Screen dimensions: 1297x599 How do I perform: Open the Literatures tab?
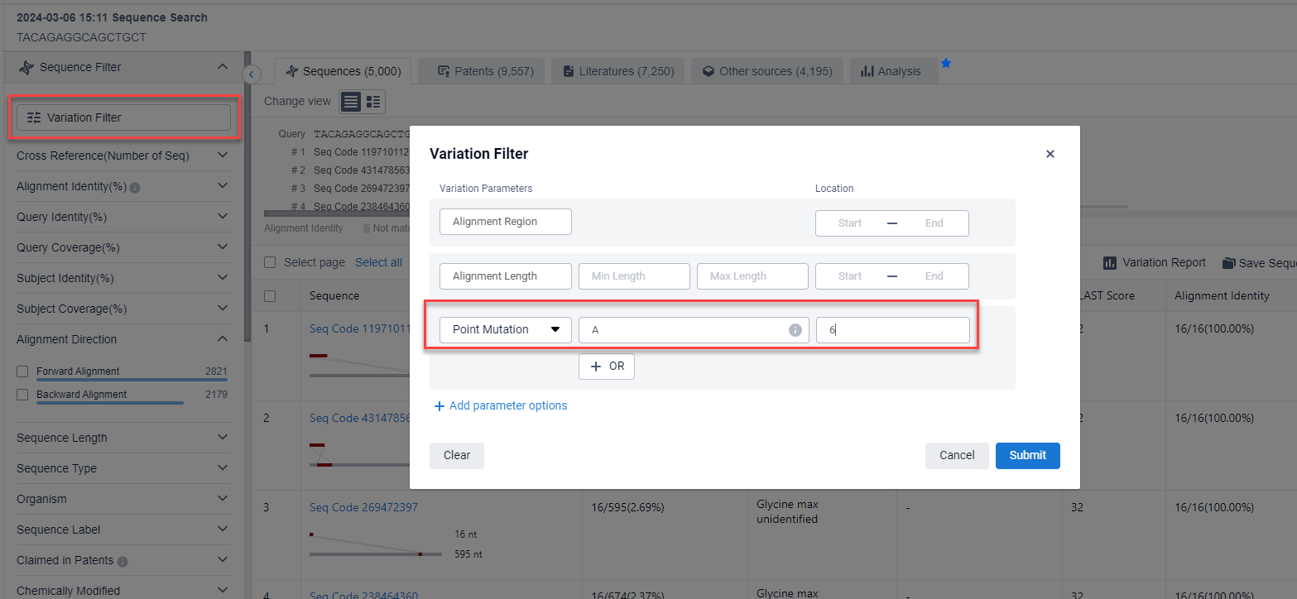617,71
